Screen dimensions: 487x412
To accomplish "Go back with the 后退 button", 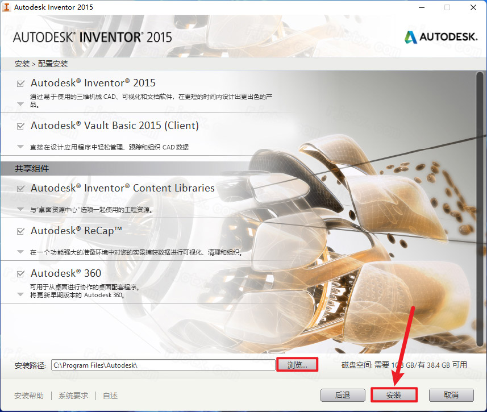I will coord(343,395).
